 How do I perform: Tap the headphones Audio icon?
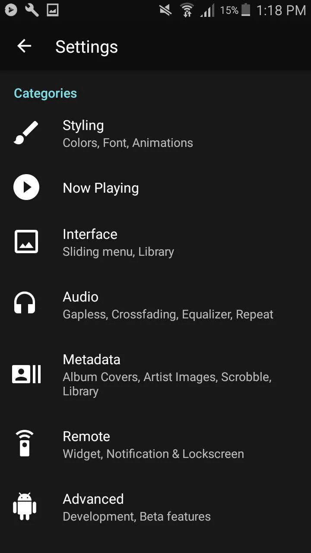[x=25, y=302]
